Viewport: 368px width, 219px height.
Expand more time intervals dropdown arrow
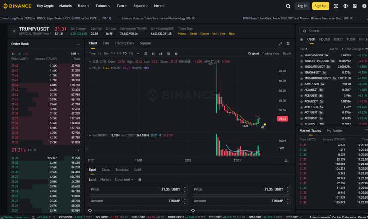coord(138,54)
